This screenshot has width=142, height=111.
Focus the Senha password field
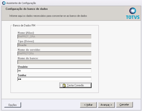point(55,79)
